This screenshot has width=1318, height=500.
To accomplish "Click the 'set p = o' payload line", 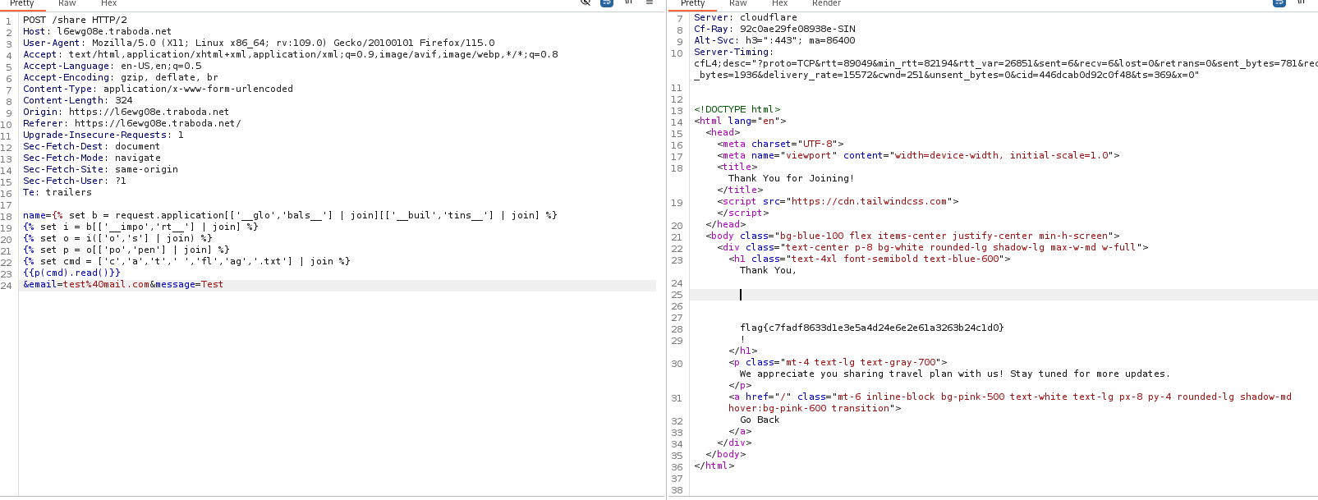I will click(126, 250).
